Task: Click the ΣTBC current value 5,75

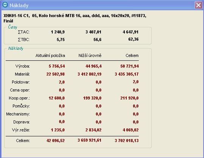Action: (x=61, y=39)
